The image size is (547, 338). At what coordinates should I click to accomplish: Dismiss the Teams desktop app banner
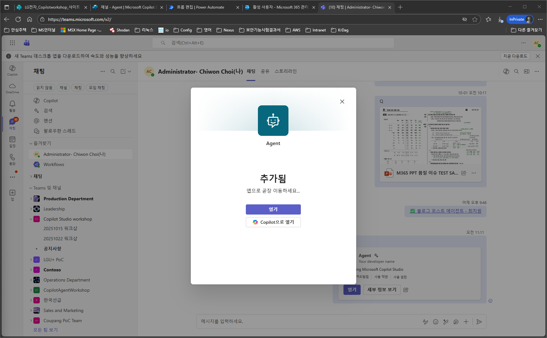click(x=538, y=56)
